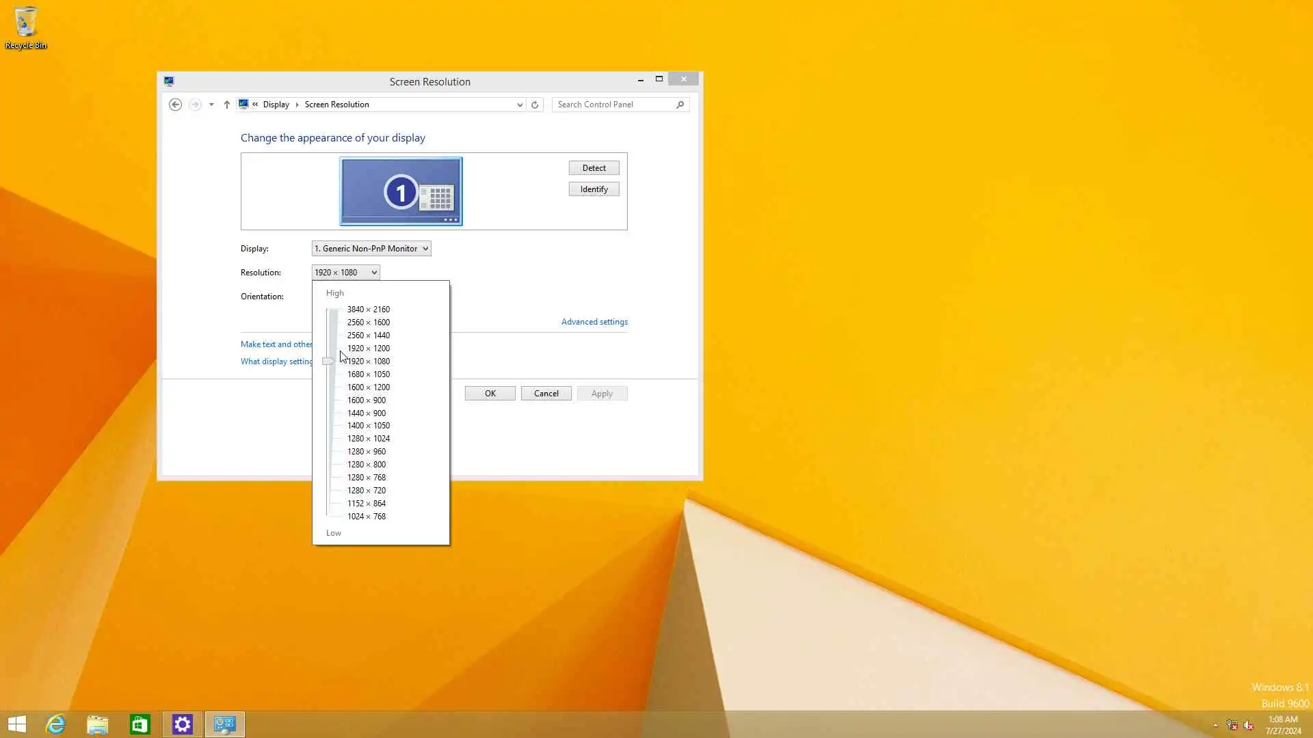1313x738 pixels.
Task: Expand the Display monitor dropdown
Action: (371, 249)
